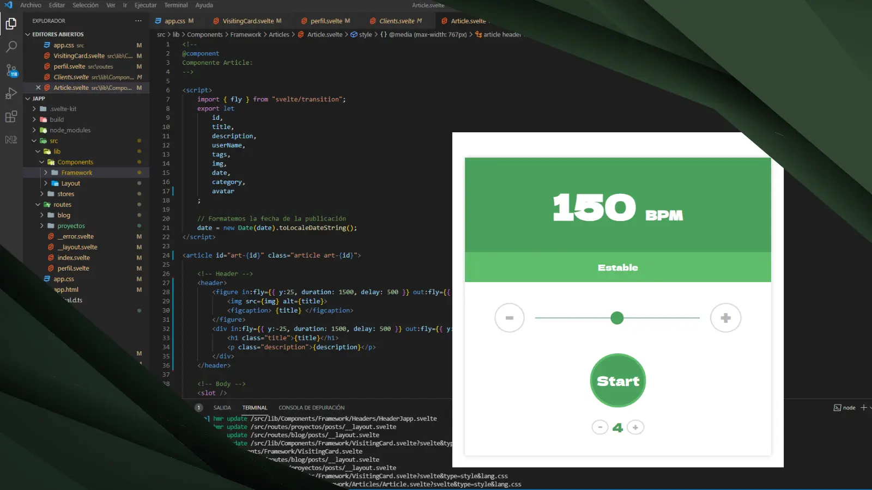The height and width of the screenshot is (490, 872).
Task: Decrease beats count with small minus
Action: [x=600, y=427]
